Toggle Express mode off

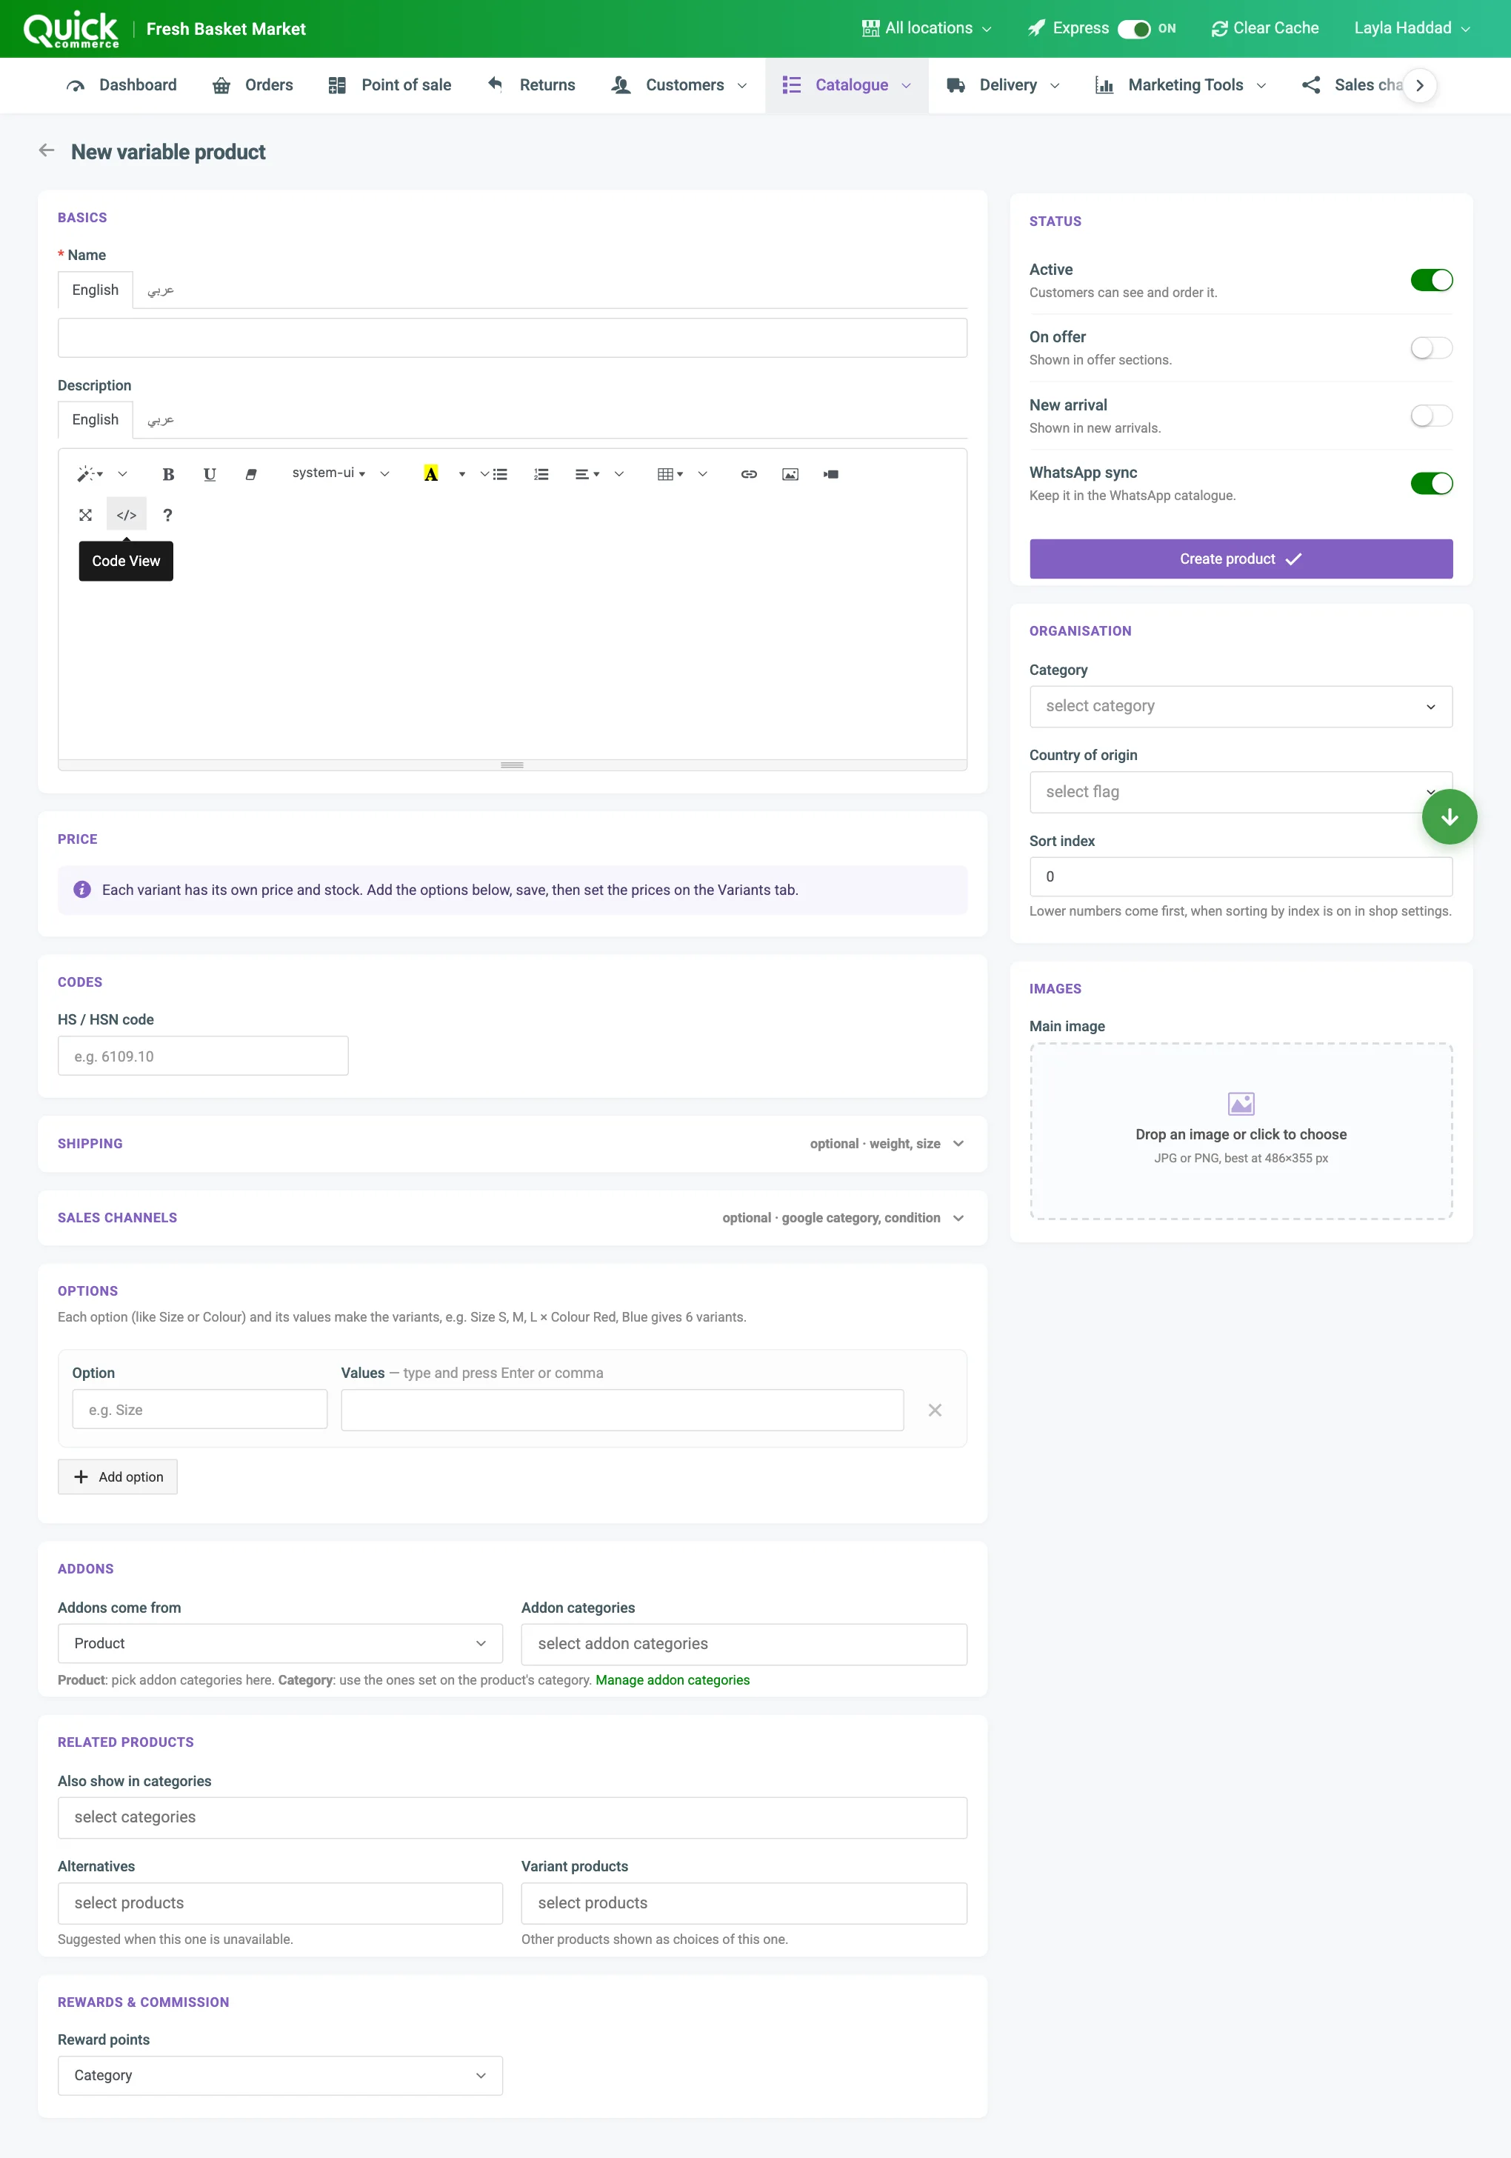coord(1134,29)
